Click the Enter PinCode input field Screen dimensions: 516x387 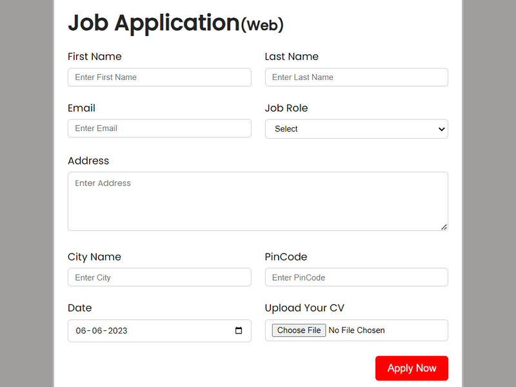356,277
